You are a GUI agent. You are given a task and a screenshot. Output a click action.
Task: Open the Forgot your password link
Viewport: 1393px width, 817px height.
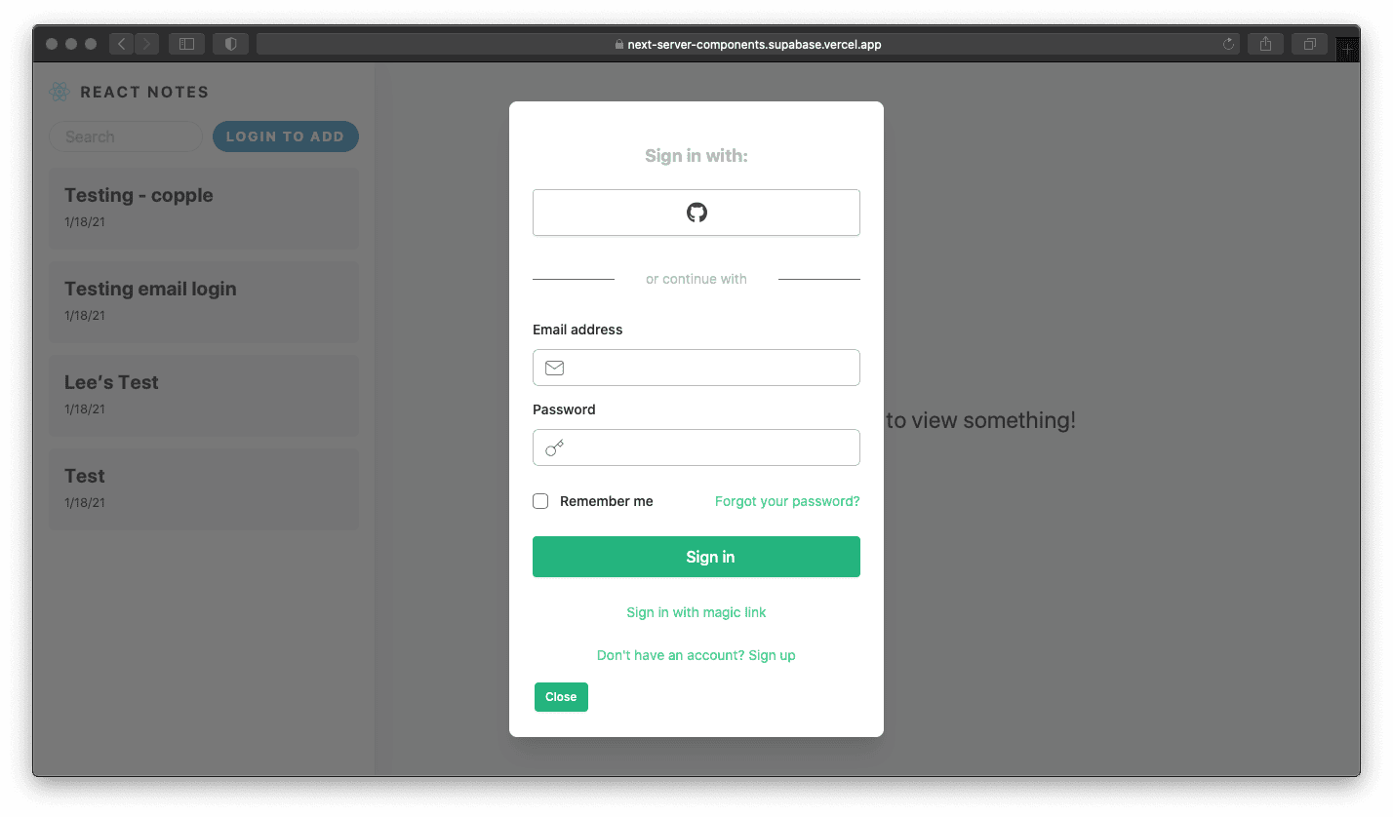(x=787, y=501)
